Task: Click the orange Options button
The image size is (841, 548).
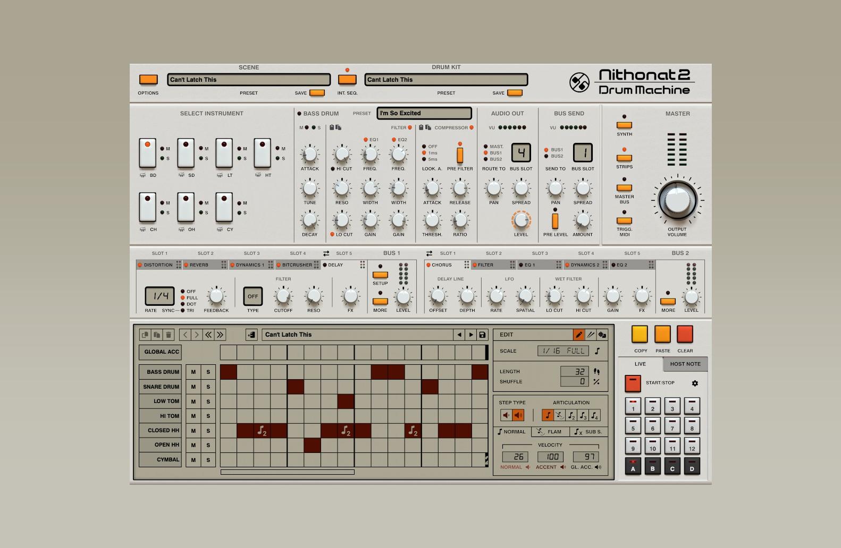Action: (148, 80)
